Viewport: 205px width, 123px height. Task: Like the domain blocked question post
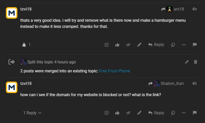click(x=117, y=113)
